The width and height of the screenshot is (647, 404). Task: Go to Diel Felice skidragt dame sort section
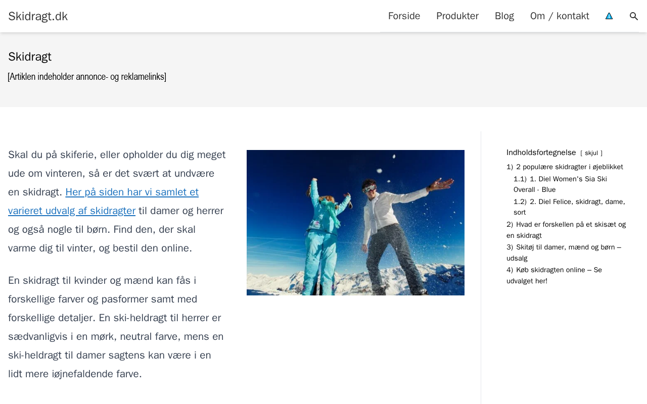(x=569, y=207)
